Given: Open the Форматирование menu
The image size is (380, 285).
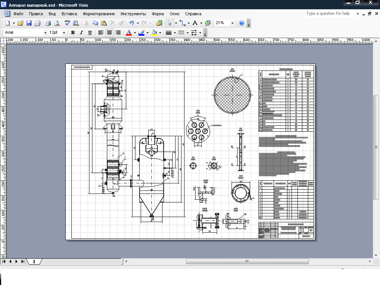Looking at the screenshot, I should point(99,14).
